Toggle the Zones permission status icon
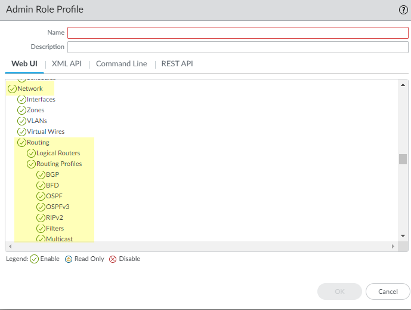411x310 pixels. tap(21, 111)
